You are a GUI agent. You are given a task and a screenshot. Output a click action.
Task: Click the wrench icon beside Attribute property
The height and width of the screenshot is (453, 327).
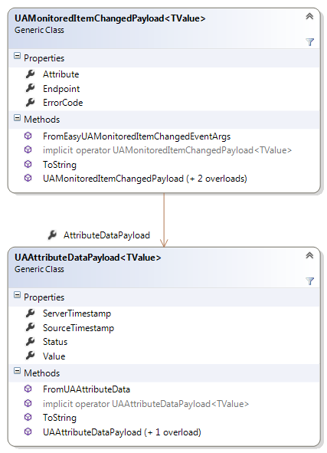[x=30, y=74]
